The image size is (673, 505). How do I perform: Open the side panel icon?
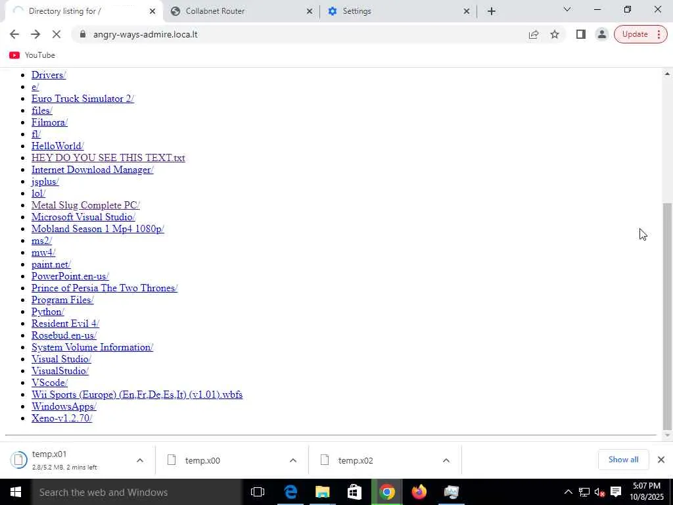[x=581, y=34]
